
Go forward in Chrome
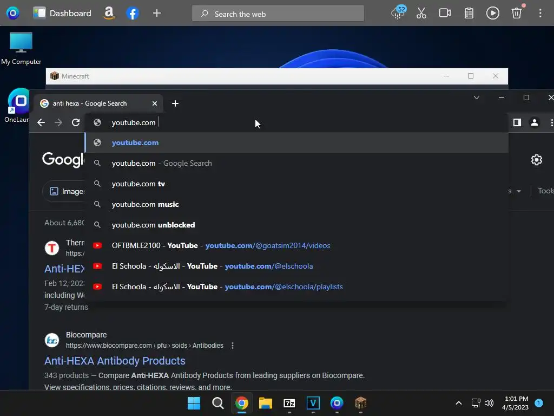(58, 122)
